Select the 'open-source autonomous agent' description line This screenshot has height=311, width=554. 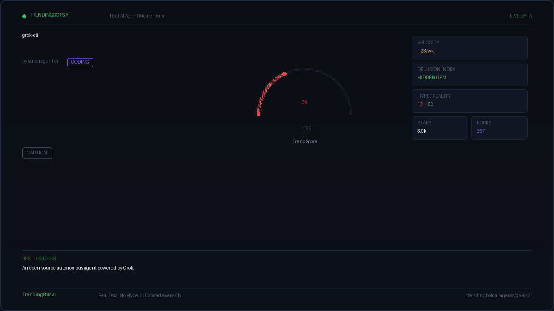78,268
